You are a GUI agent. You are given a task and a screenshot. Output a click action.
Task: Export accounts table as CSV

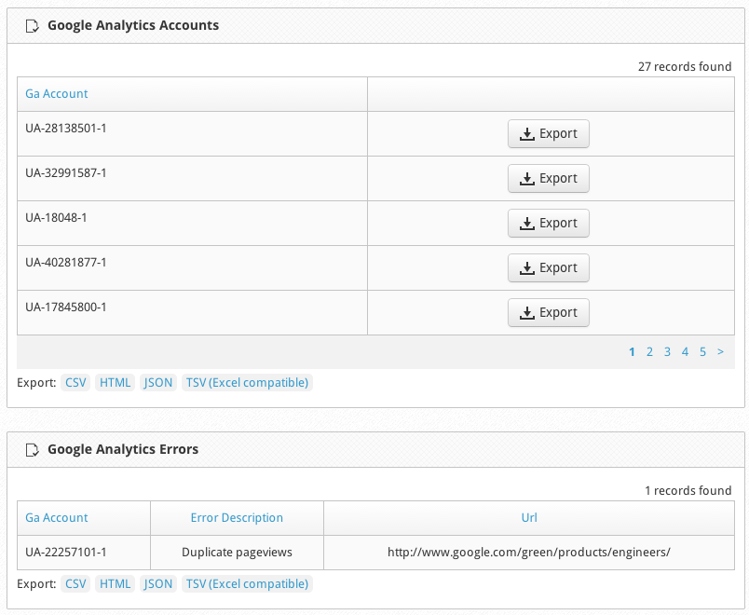[x=75, y=383]
